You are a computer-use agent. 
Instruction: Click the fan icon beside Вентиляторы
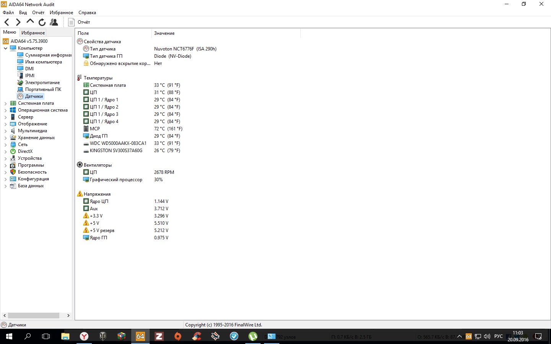pyautogui.click(x=80, y=165)
